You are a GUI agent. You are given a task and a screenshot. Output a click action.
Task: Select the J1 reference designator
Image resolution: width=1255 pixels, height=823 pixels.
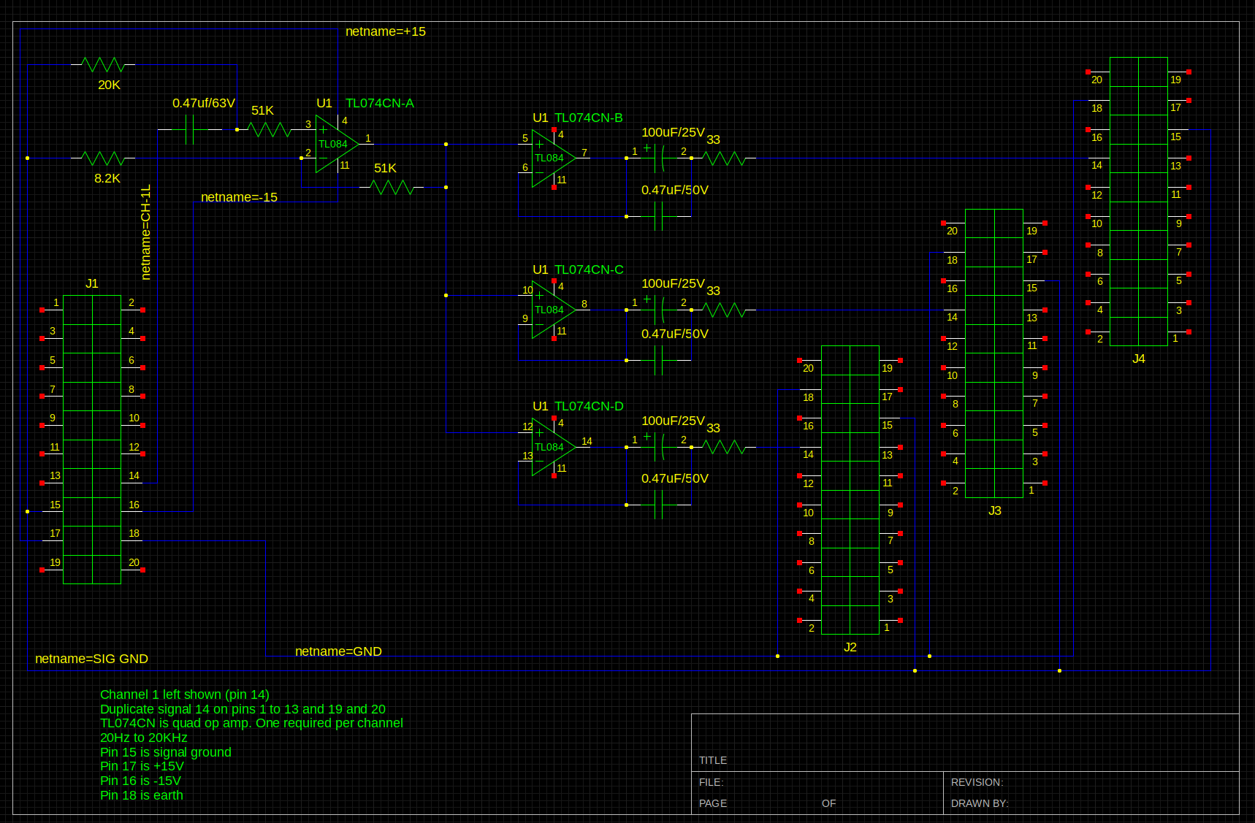point(91,283)
